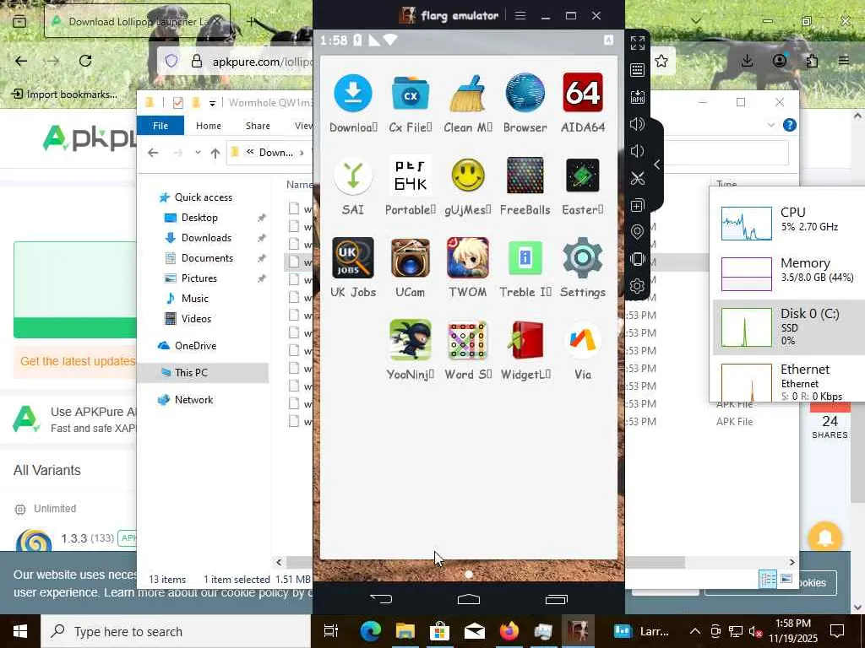The image size is (865, 648).
Task: Open the UCam camera app
Action: (x=411, y=258)
